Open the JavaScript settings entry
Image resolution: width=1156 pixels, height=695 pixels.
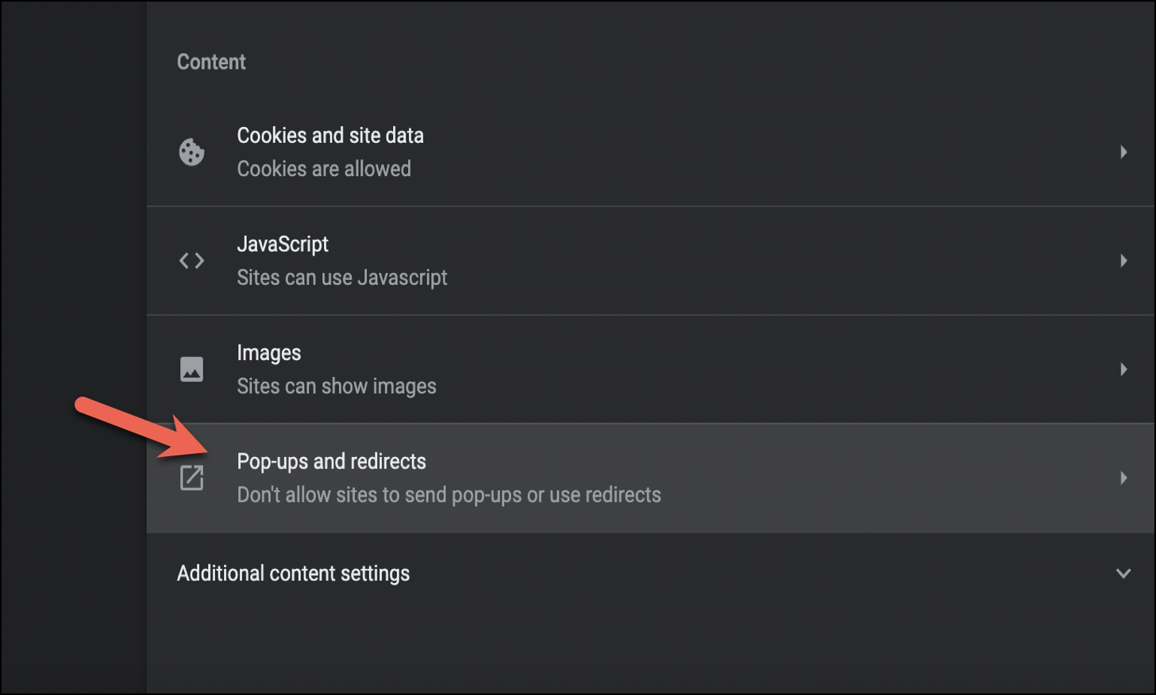pos(283,244)
